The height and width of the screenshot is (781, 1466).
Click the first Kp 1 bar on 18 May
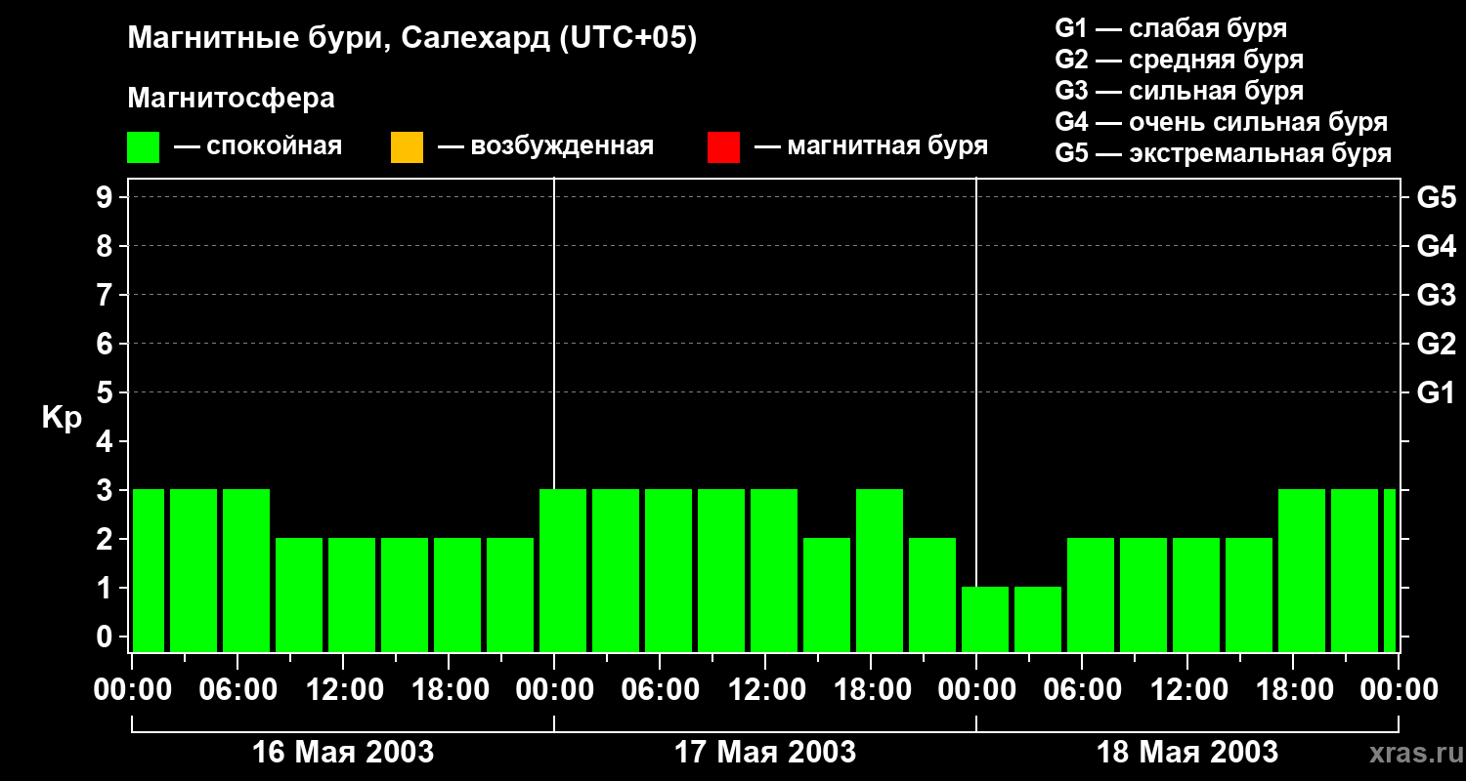pyautogui.click(x=985, y=619)
